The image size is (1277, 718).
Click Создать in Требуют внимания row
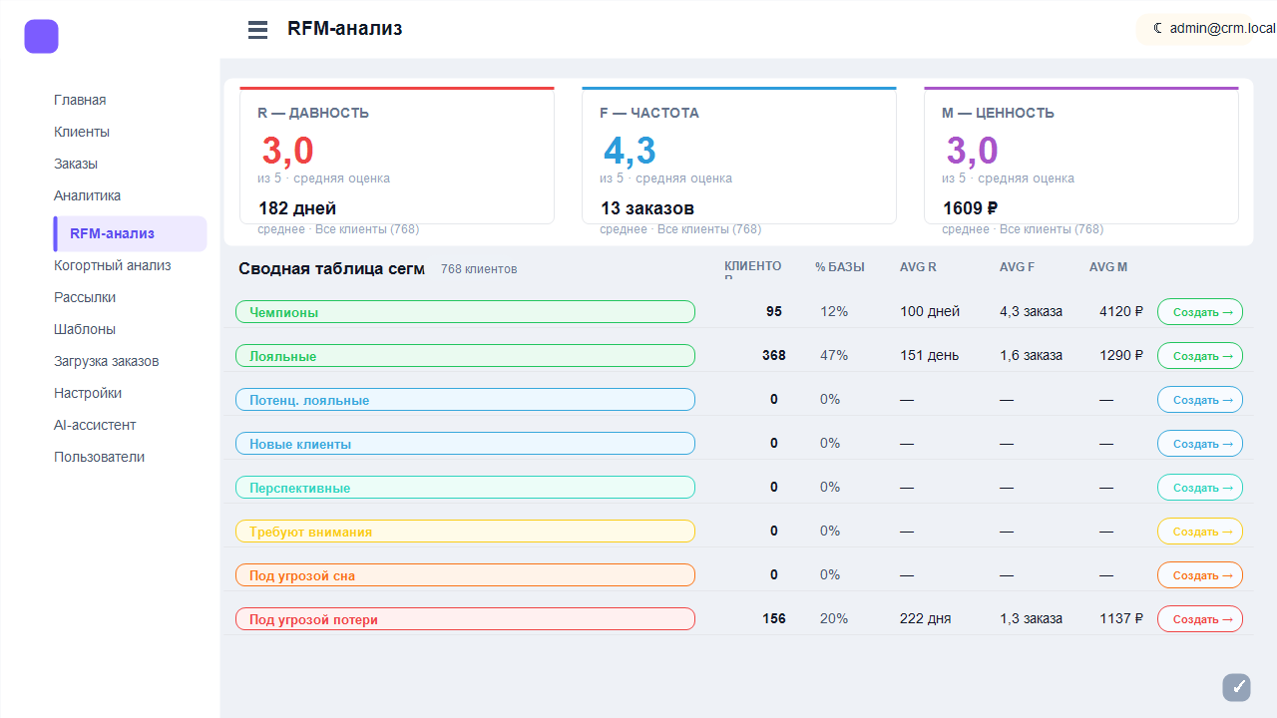1200,532
